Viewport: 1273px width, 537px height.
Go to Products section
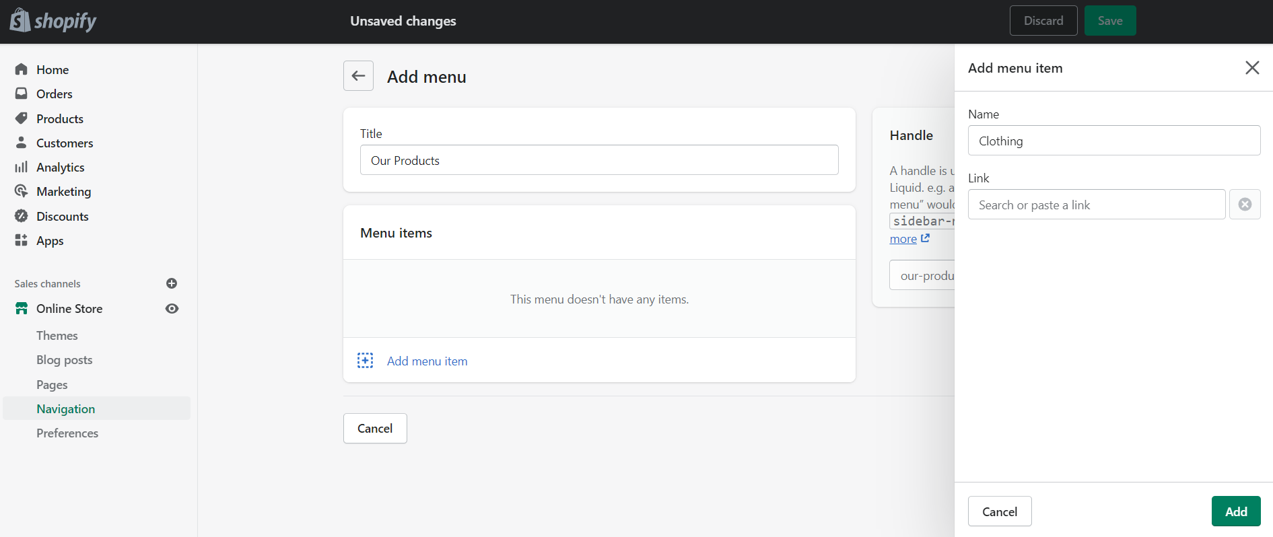click(60, 118)
